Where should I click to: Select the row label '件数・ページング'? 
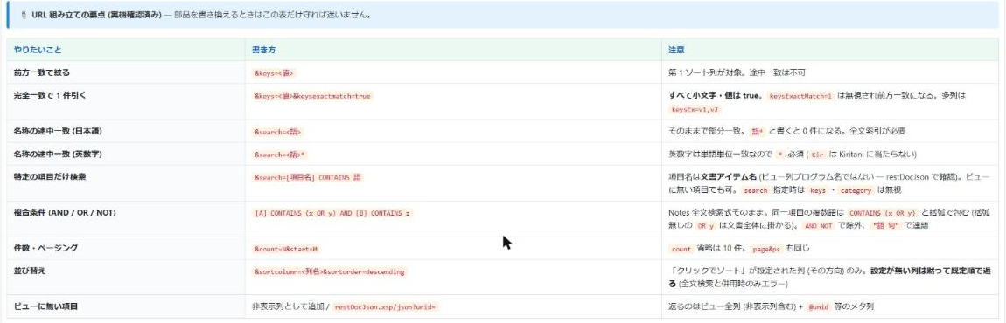pos(46,248)
